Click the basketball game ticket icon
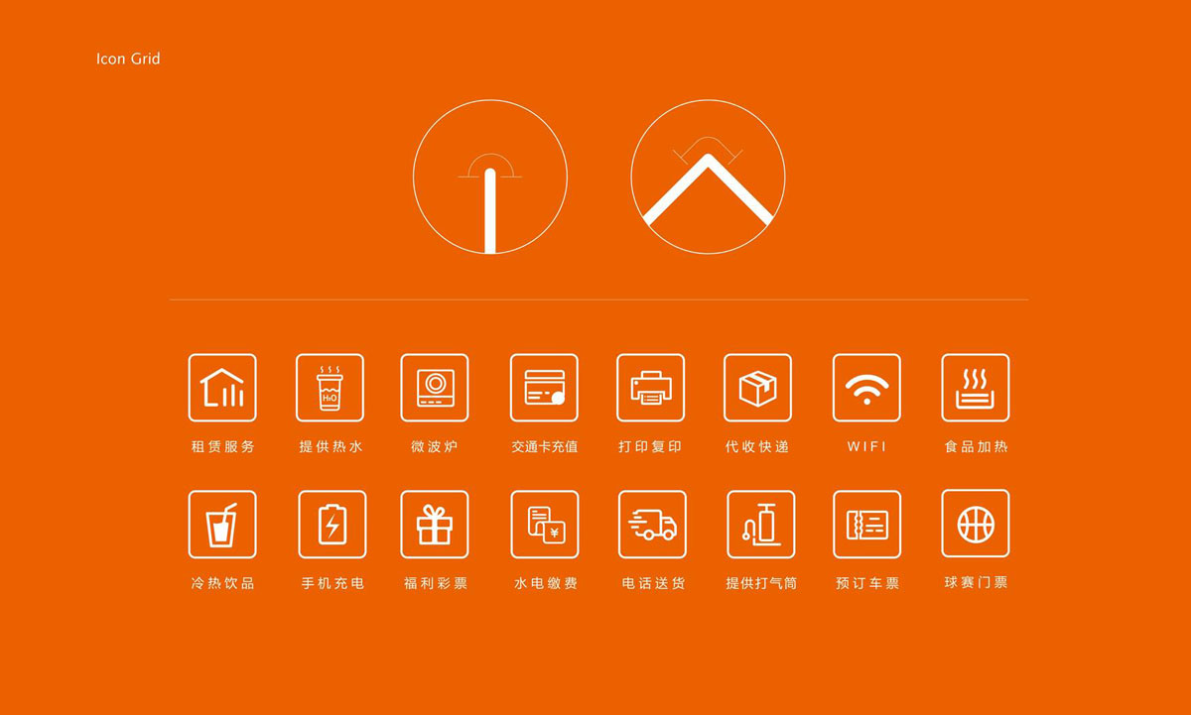 975,523
